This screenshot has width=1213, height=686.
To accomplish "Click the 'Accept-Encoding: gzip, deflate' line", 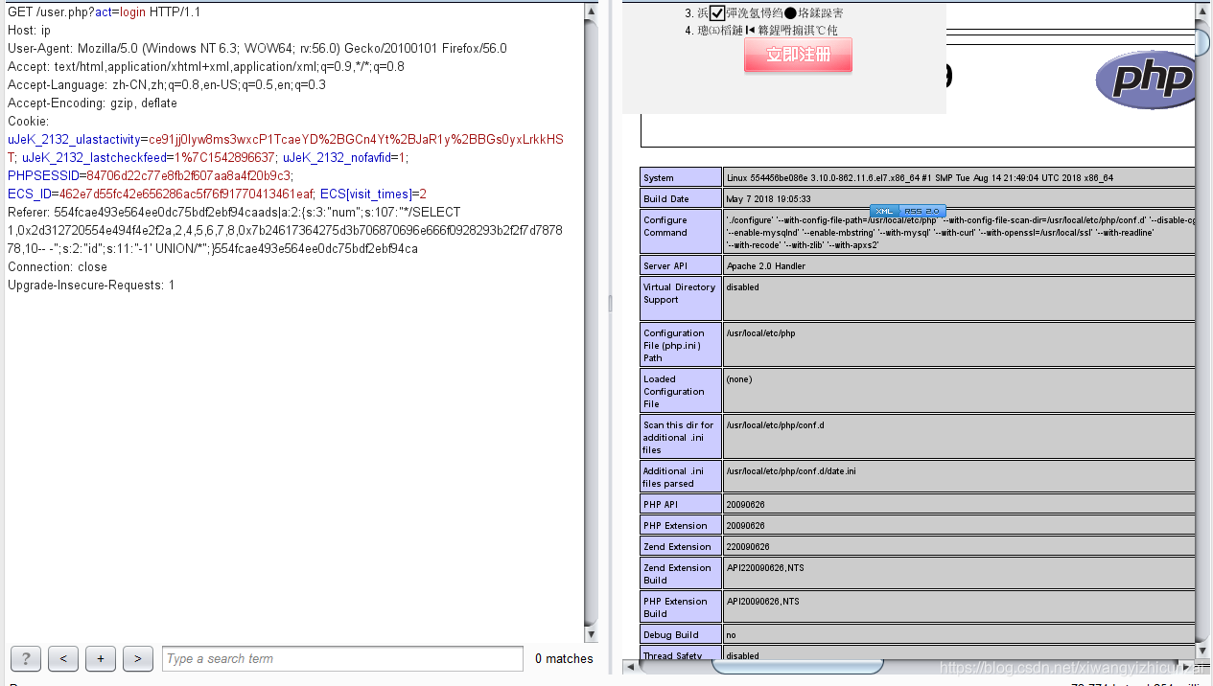I will (92, 103).
